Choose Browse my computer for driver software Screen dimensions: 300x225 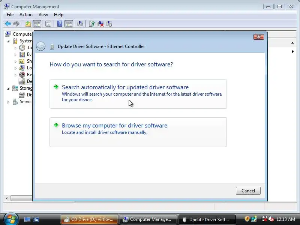click(138, 132)
